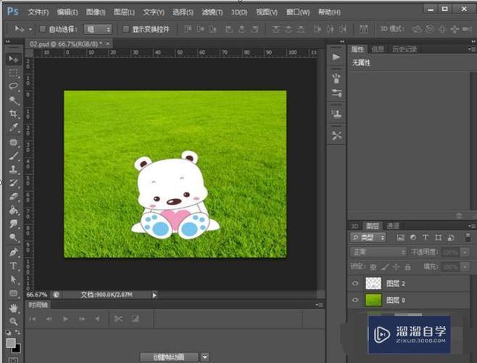477x363 pixels.
Task: Hide 图层 0 with its eye icon
Action: point(355,300)
